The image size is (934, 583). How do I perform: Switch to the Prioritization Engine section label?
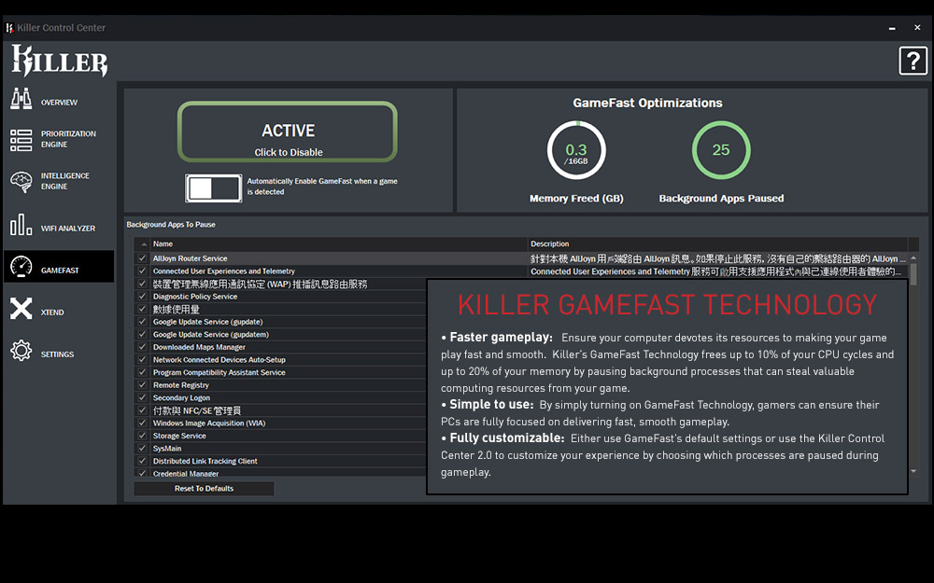tap(68, 139)
